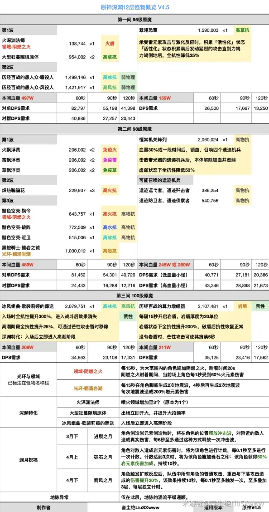Click the '渊月祝福' section label
This screenshot has height=512, width=269.
click(x=28, y=459)
